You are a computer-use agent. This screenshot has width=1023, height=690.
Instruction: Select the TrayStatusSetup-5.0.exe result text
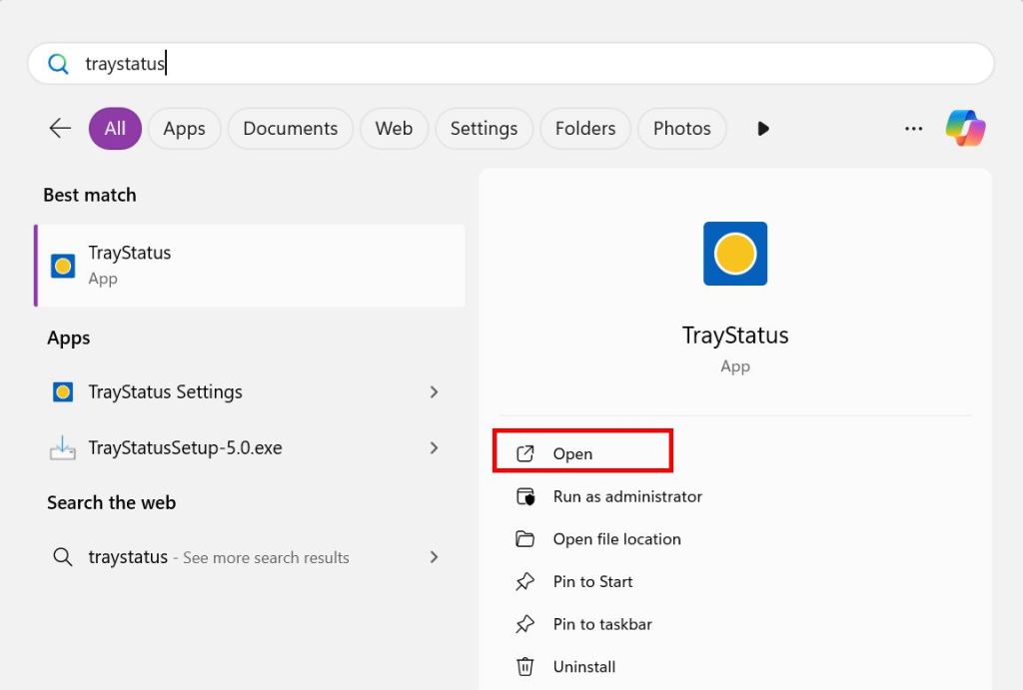click(185, 448)
